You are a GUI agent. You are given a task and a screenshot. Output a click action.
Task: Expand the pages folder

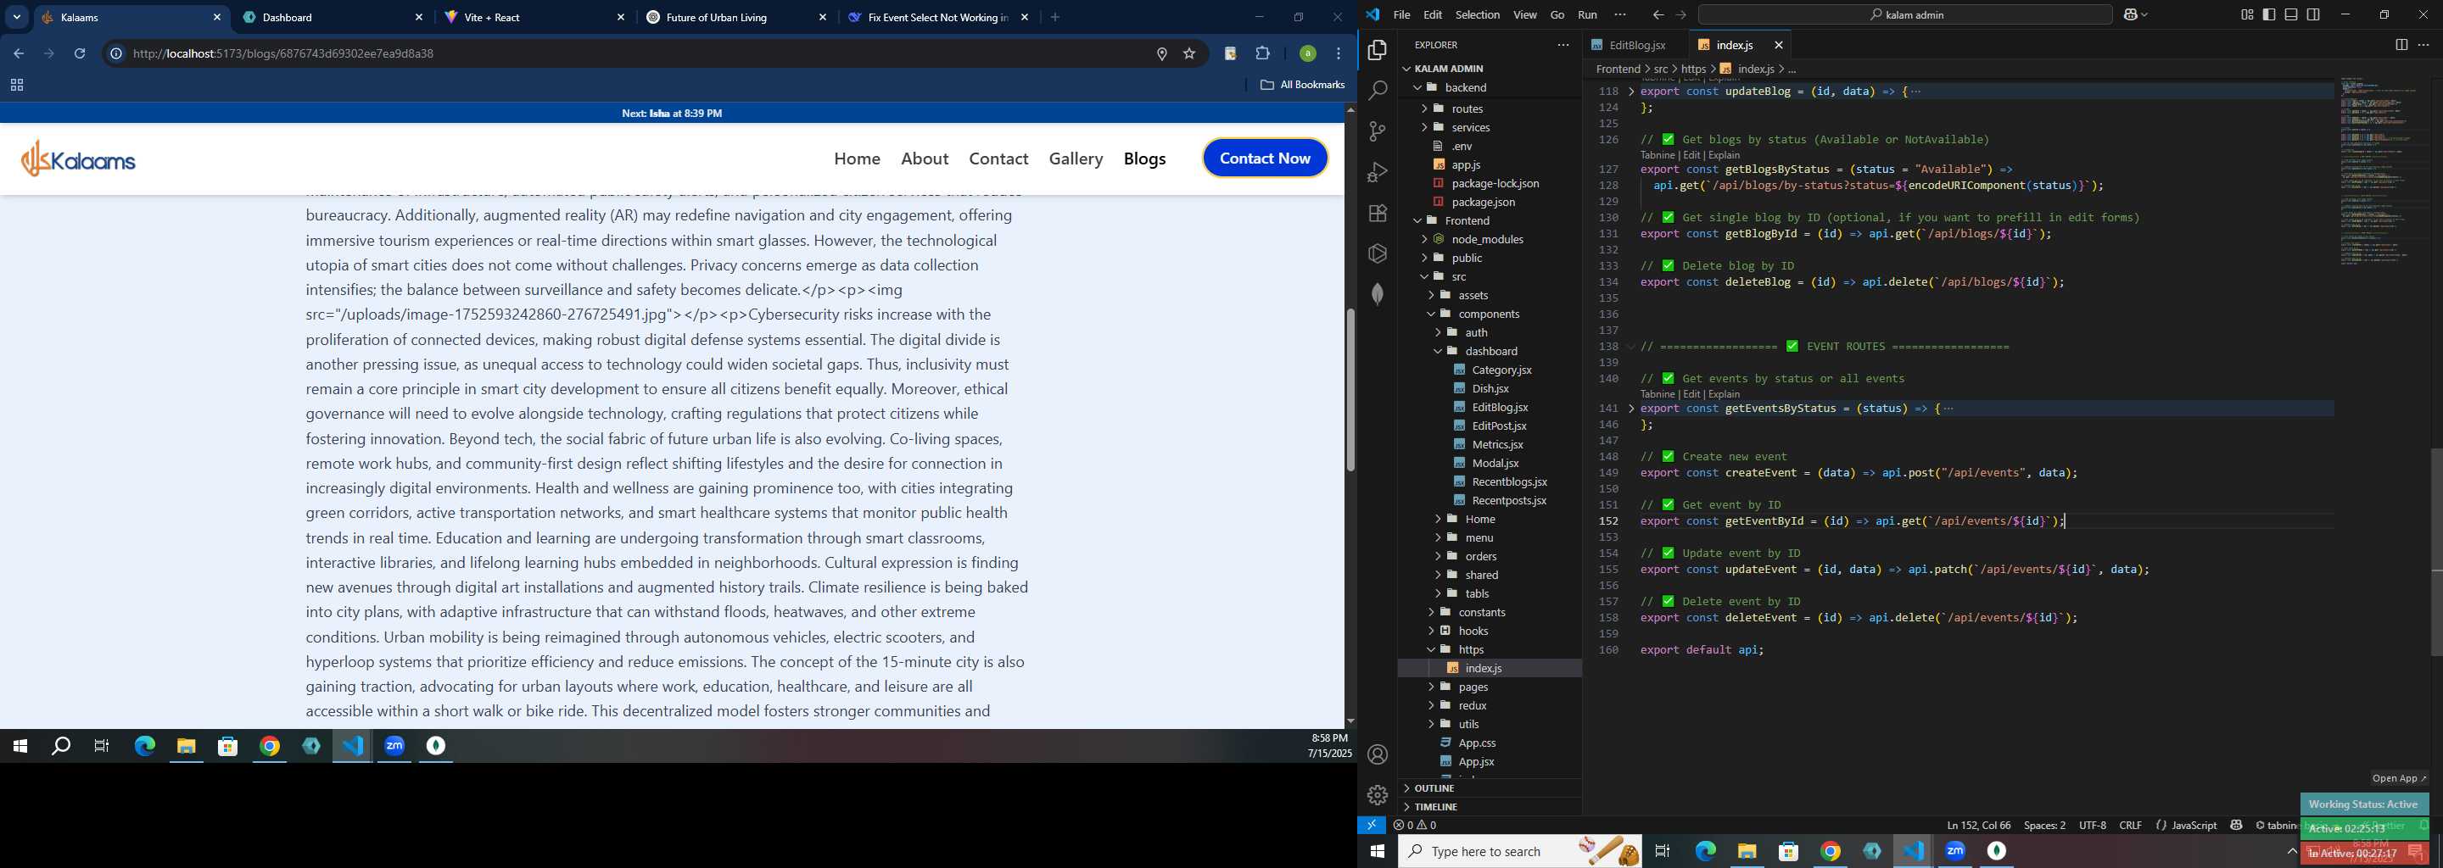pos(1473,687)
